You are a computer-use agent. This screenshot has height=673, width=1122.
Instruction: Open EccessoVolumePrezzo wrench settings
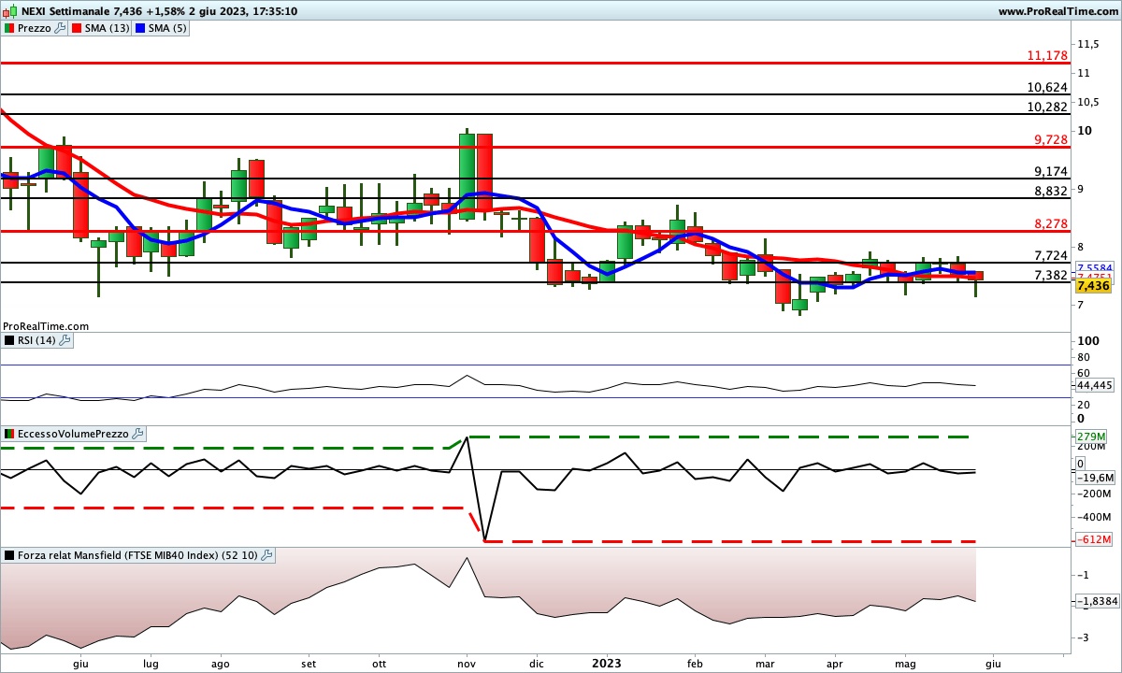[x=137, y=434]
